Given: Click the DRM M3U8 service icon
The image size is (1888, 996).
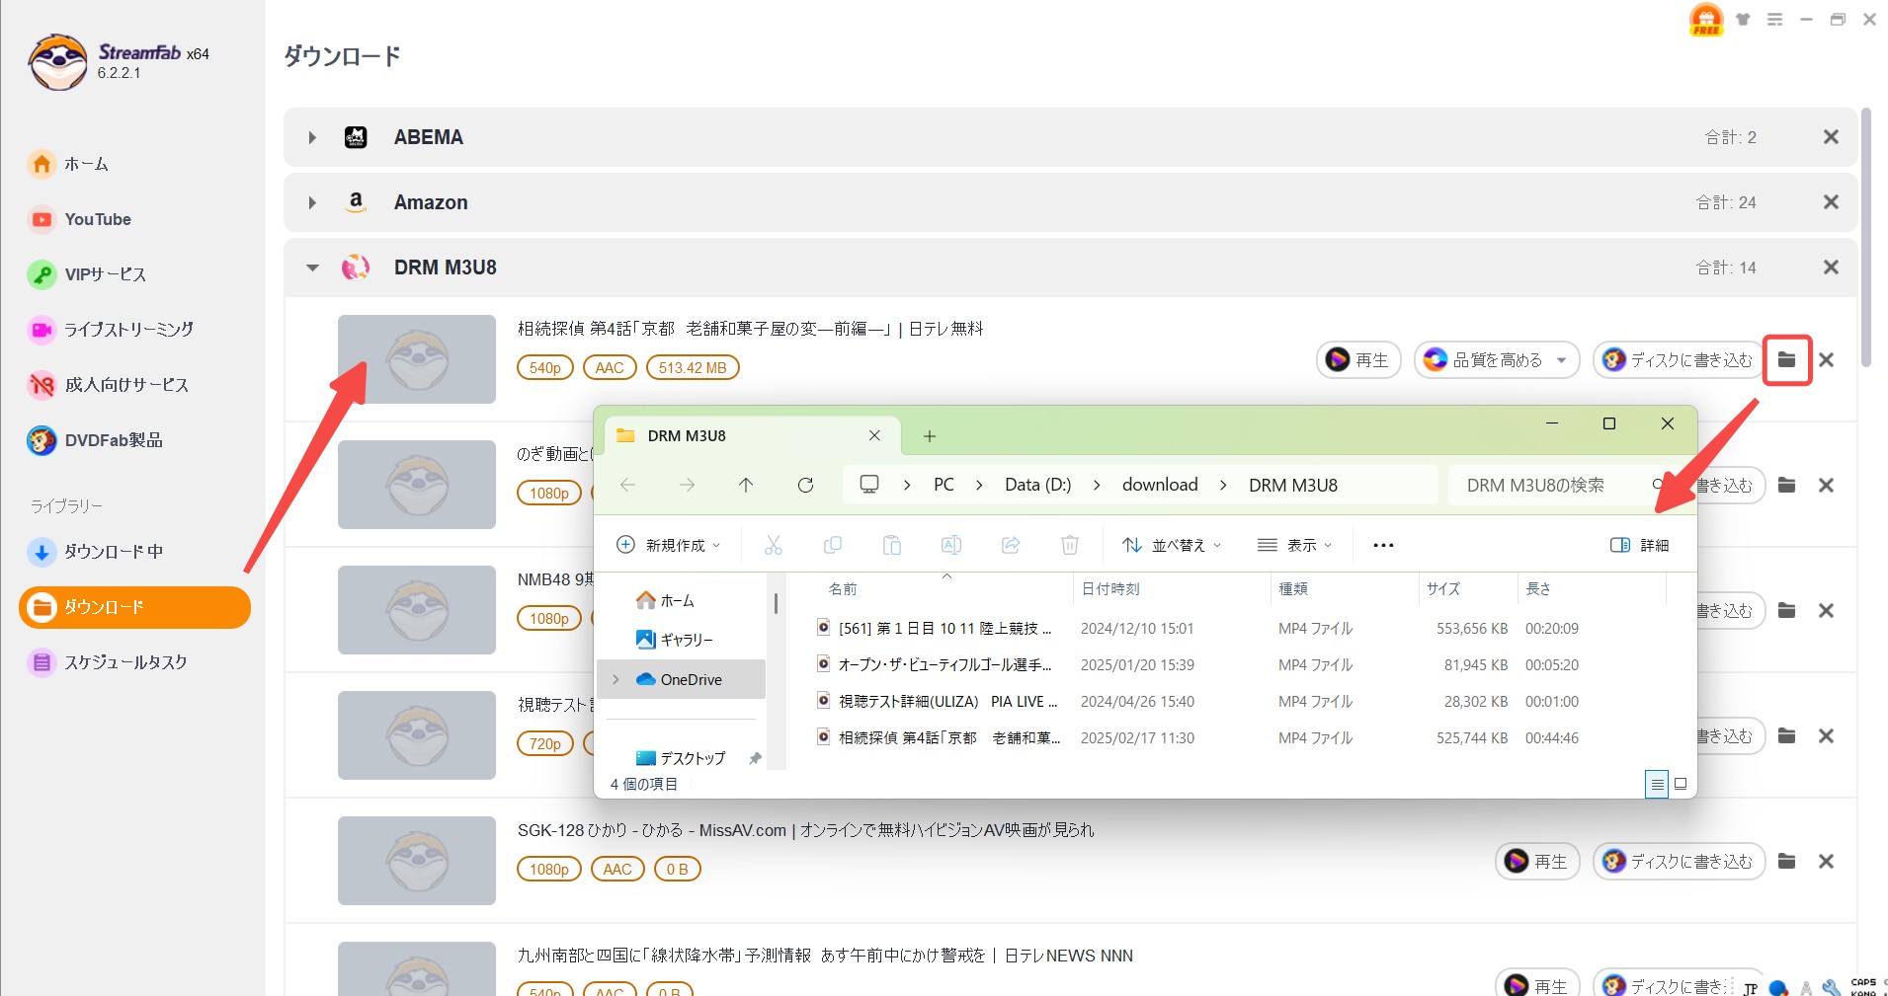Looking at the screenshot, I should click(x=356, y=268).
